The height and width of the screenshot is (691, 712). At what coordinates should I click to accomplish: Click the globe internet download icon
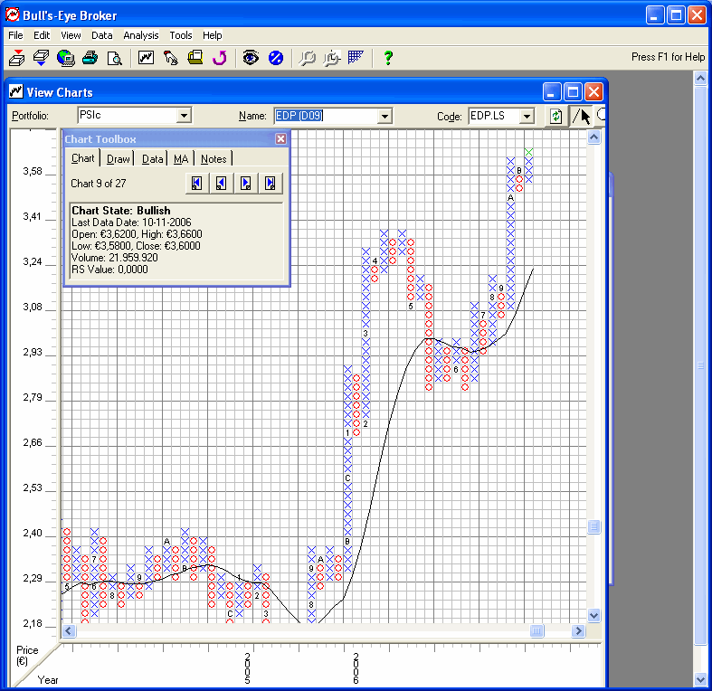65,58
